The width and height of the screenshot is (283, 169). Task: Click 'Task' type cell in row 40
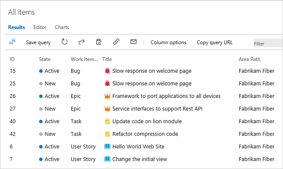pos(76,121)
